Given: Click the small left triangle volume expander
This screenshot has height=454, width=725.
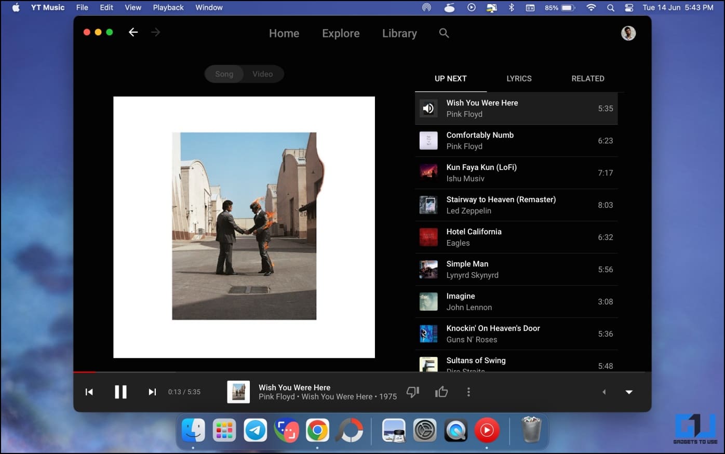Looking at the screenshot, I should [x=603, y=392].
